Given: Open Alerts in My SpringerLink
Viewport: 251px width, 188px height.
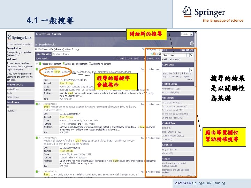Looking at the screenshot, I should coord(9,93).
